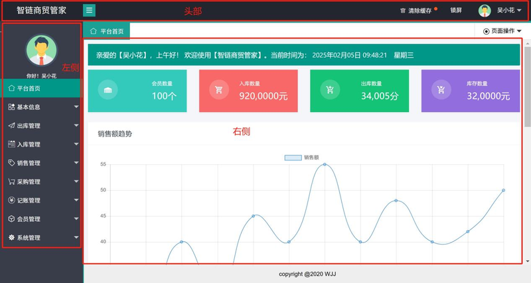
Task: Toggle the 销售额 legend color box
Action: coord(293,158)
